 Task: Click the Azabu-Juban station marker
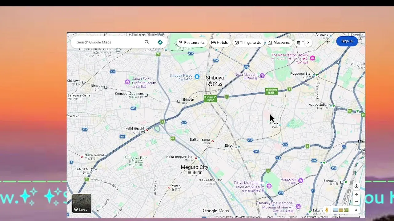pyautogui.click(x=333, y=106)
